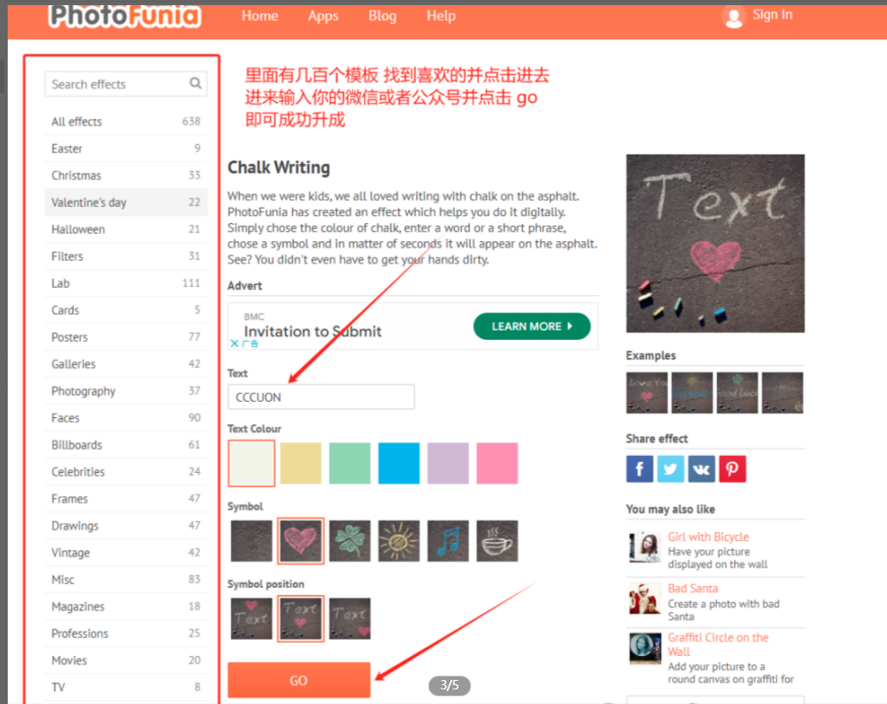
Task: Pick the lavender chalk text colour
Action: click(x=448, y=463)
